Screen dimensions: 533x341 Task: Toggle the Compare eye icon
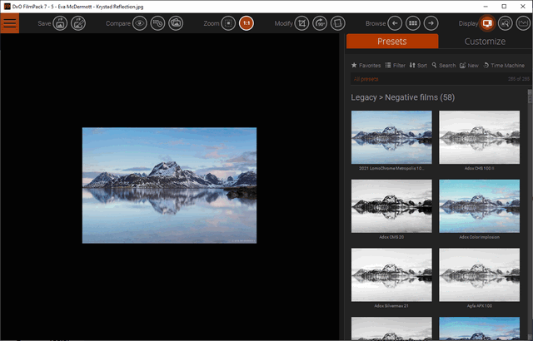click(x=140, y=22)
